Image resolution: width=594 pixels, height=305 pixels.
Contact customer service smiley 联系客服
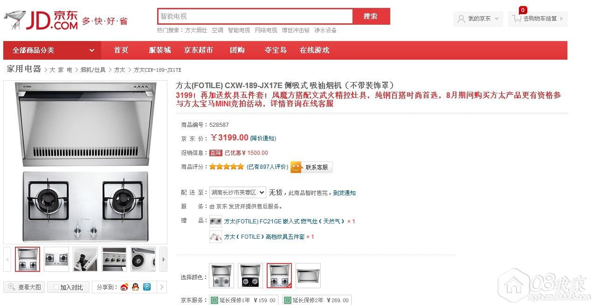pos(311,167)
